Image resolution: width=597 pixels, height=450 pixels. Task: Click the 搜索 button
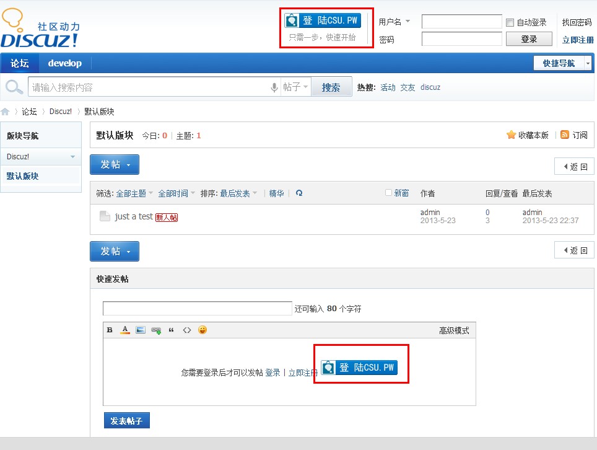click(x=331, y=87)
